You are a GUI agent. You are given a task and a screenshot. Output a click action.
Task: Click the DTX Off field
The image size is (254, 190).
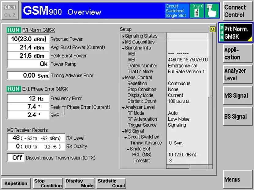(x=16, y=158)
